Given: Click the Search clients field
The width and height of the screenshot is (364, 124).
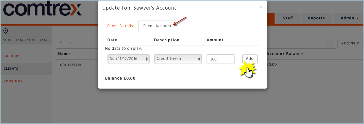Looking at the screenshot, I should [77, 43].
